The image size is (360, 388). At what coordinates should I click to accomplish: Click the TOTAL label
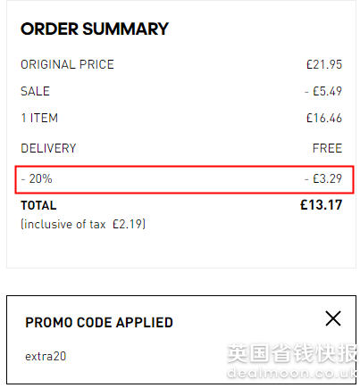tap(38, 205)
